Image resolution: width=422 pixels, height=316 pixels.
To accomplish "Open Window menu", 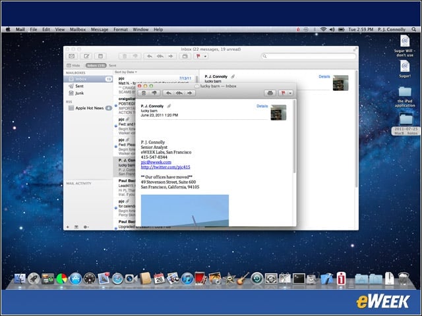I will [140, 30].
